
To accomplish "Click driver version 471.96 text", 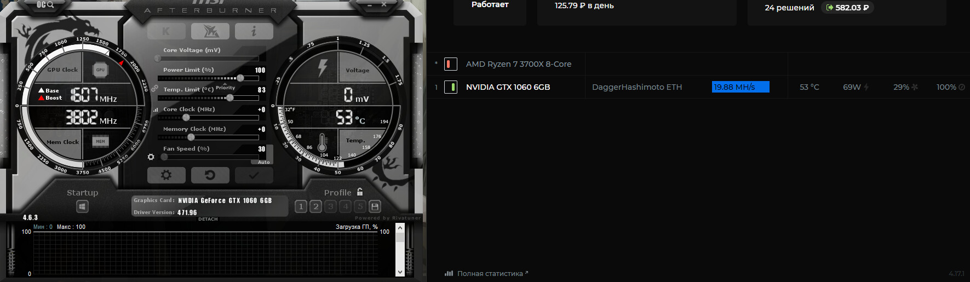I will pyautogui.click(x=187, y=212).
